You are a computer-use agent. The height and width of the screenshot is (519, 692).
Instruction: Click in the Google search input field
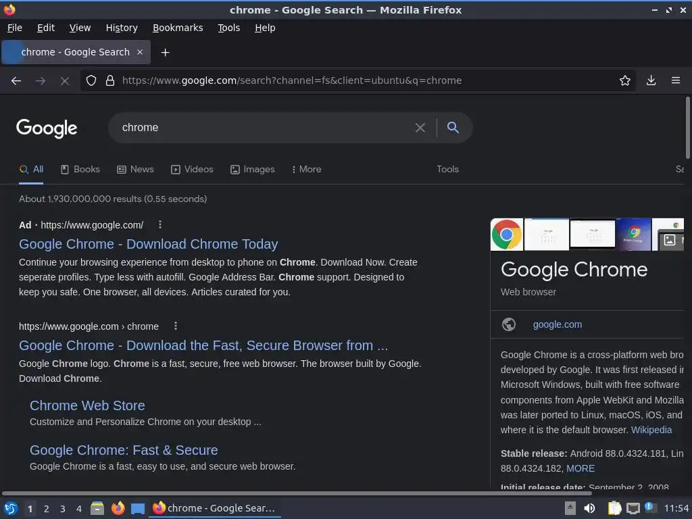tap(265, 128)
